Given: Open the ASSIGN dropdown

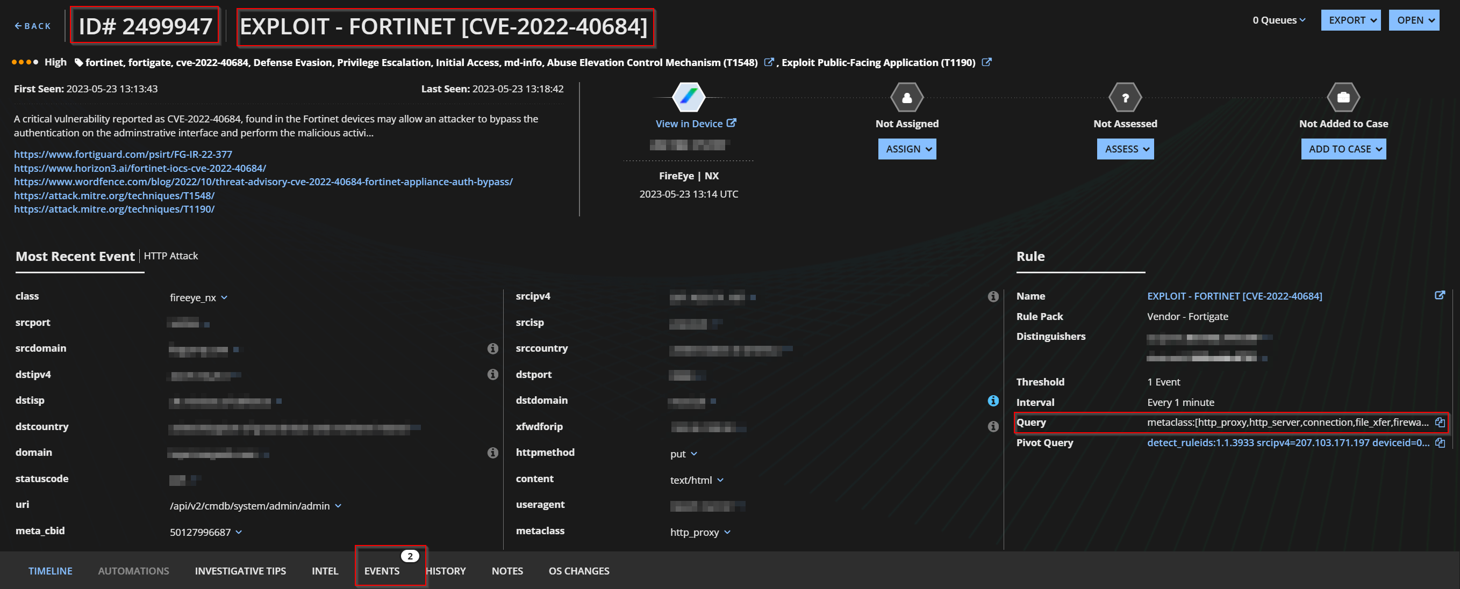Looking at the screenshot, I should [906, 149].
